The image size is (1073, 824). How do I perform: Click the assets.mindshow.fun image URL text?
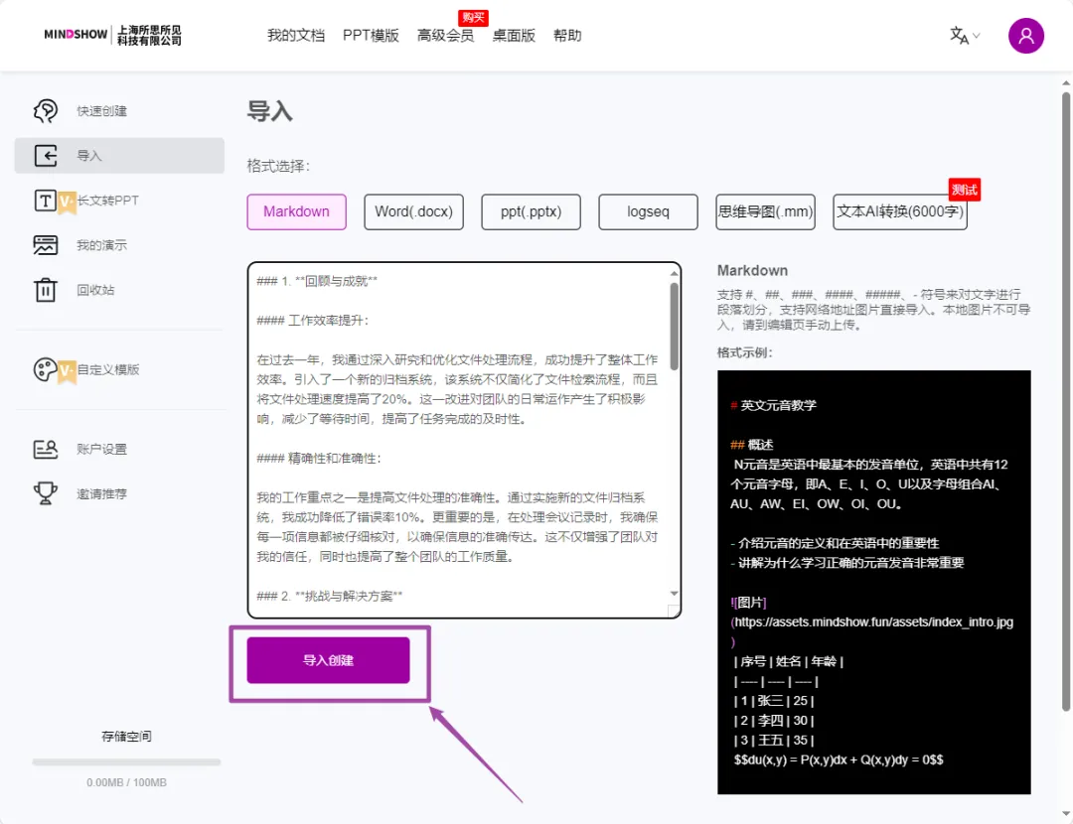pyautogui.click(x=874, y=622)
